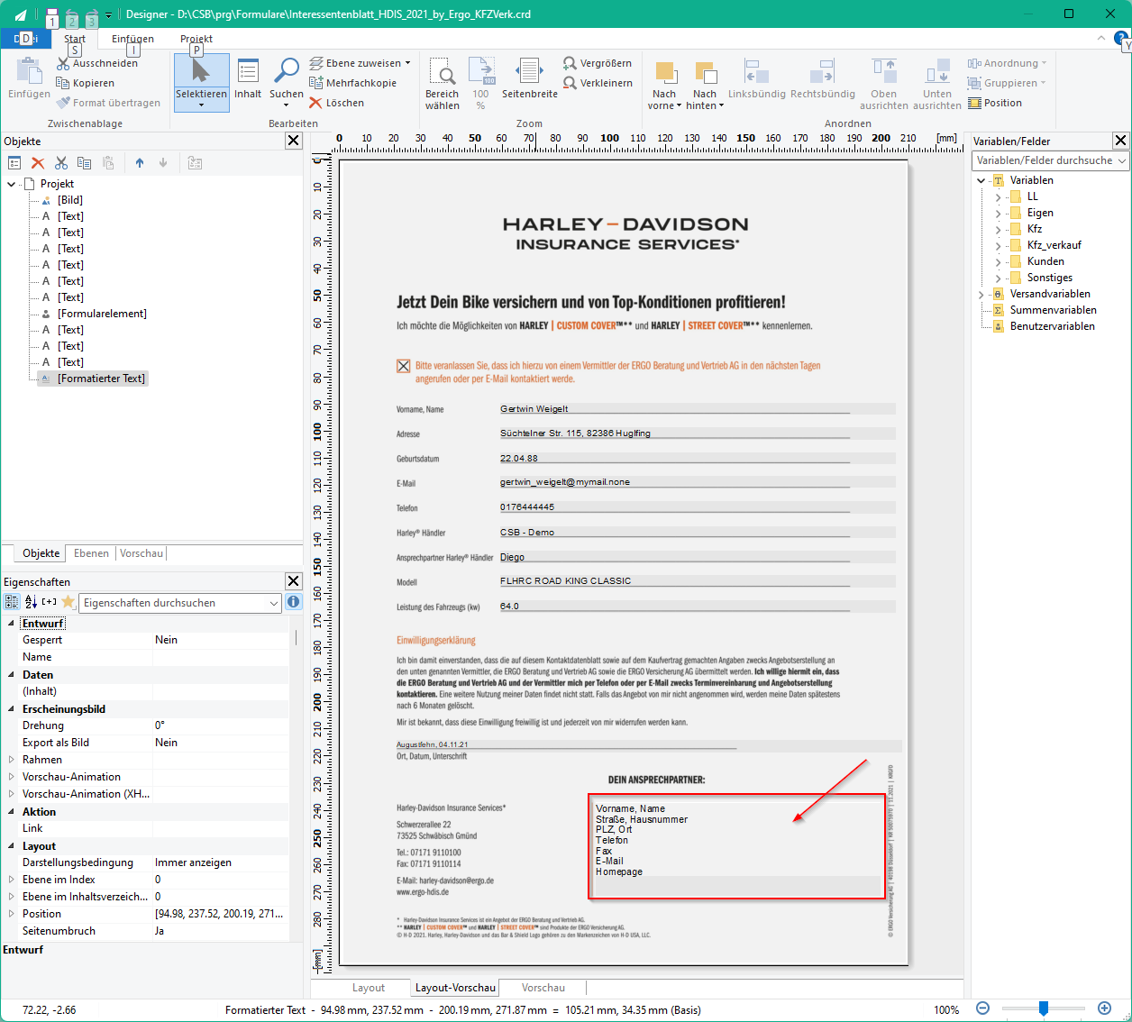Screen dimensions: 1132x1022
Task: Zoom out with status bar minus icon
Action: (x=983, y=1009)
